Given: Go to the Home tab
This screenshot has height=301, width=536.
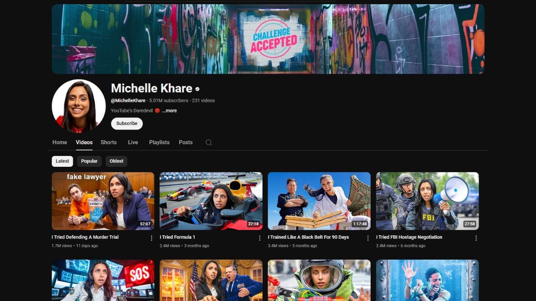Looking at the screenshot, I should [59, 143].
